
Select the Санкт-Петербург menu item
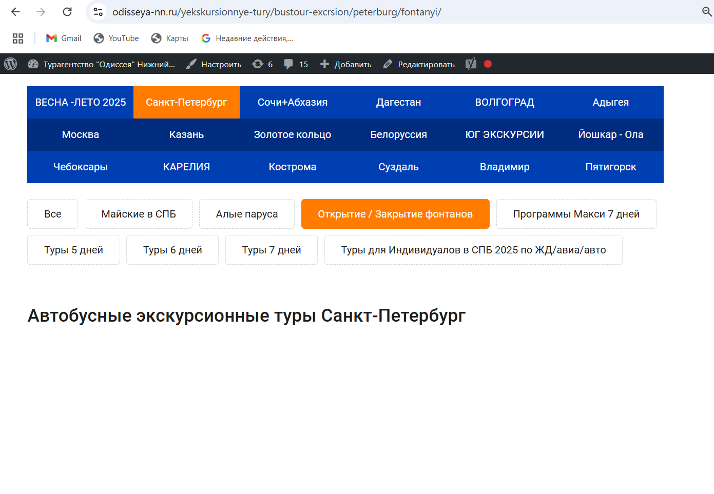point(186,103)
